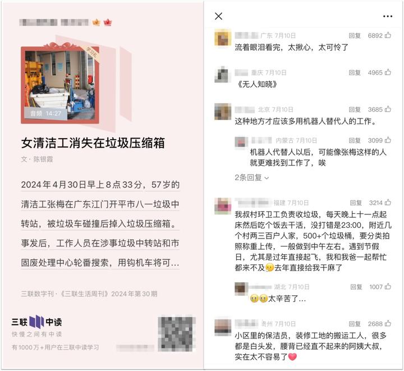Play the 14:27 audio thumbnail

60,85
